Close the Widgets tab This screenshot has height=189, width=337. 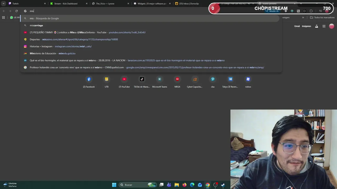(x=170, y=4)
